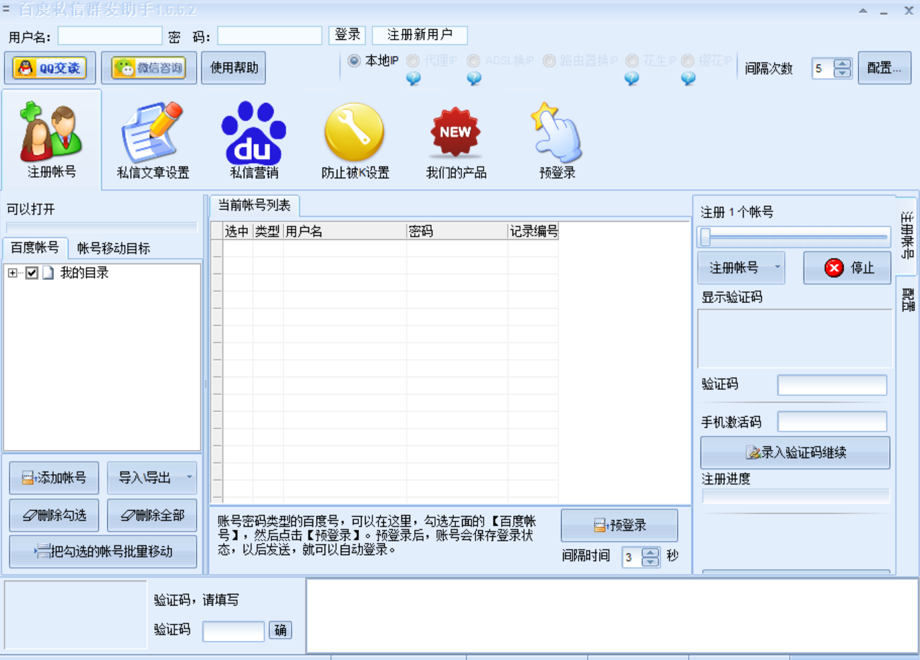Screen dimensions: 920x660
Task: Click the 使用帮助 button
Action: coord(234,68)
